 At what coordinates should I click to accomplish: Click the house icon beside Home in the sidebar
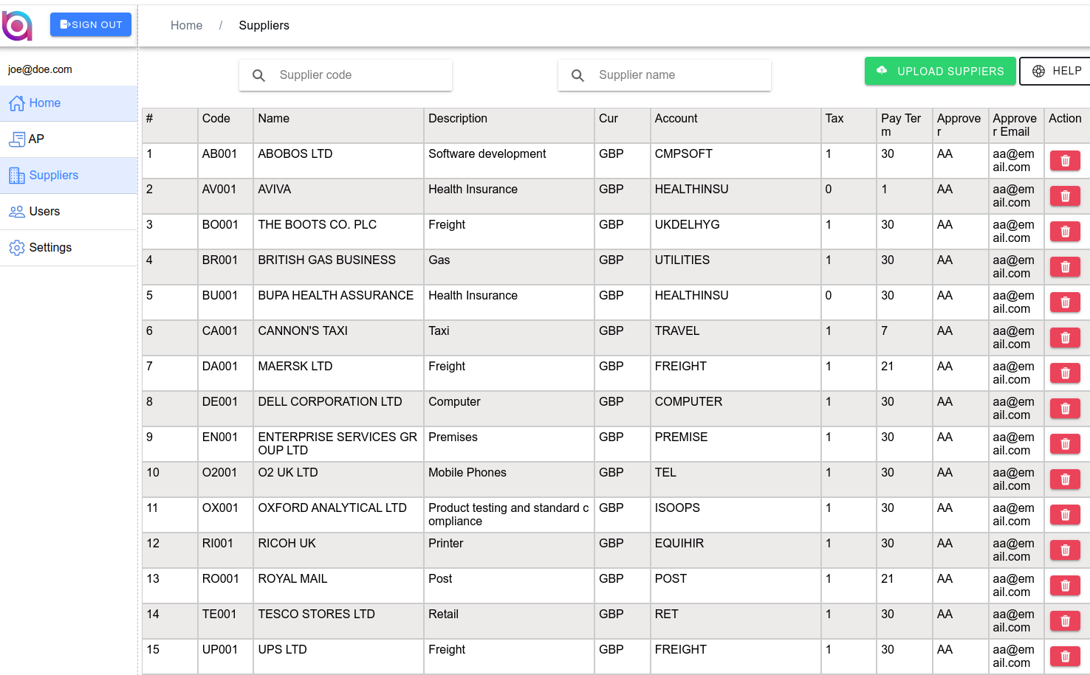(x=17, y=103)
